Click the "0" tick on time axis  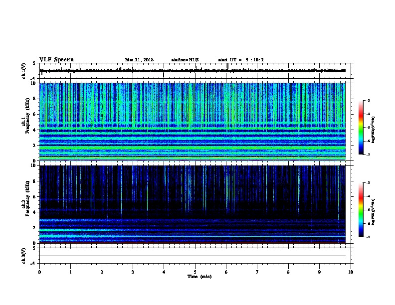click(39, 272)
